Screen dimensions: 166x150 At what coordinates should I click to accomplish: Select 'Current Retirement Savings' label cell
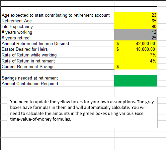(58, 66)
